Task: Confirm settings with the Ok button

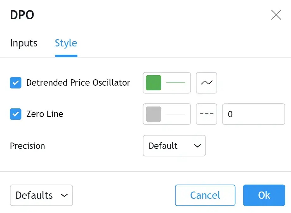Action: [264, 195]
